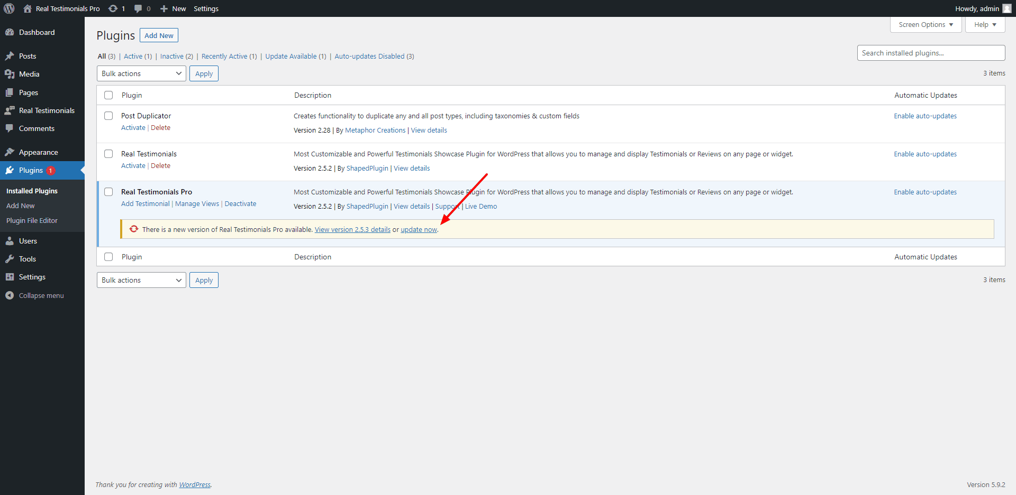Open Plugin File Editor submenu item

tap(32, 221)
